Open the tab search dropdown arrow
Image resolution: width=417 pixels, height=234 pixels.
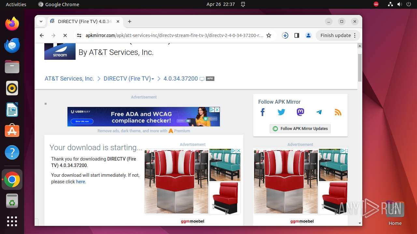pos(41,21)
